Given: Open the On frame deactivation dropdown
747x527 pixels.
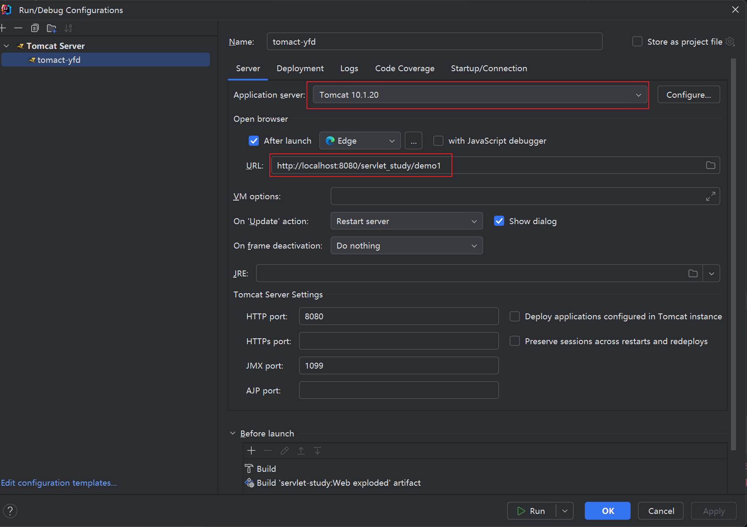Looking at the screenshot, I should point(407,246).
